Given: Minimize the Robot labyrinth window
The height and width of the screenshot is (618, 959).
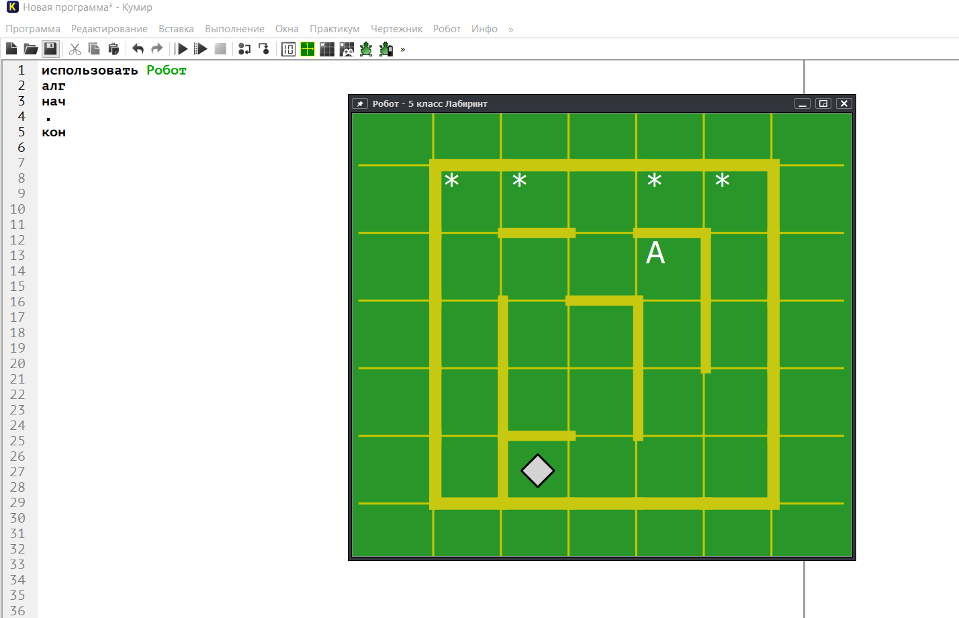Looking at the screenshot, I should tap(803, 103).
